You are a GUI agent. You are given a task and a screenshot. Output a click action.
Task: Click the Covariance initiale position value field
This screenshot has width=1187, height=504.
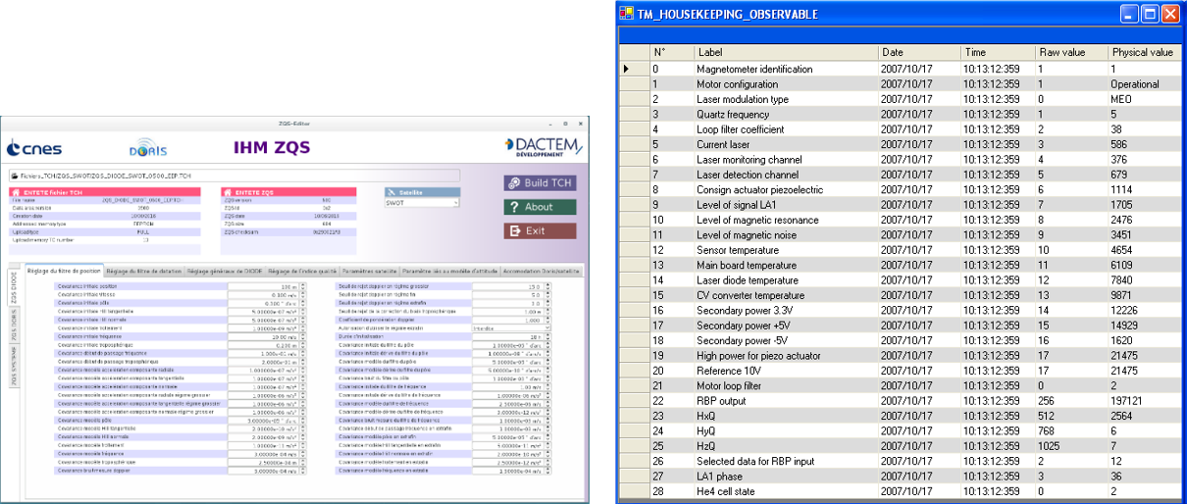[x=261, y=285]
